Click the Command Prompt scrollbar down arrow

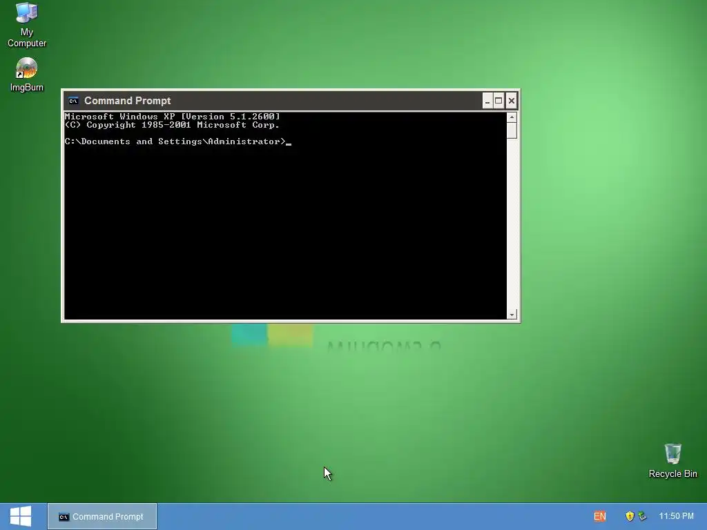pos(512,315)
